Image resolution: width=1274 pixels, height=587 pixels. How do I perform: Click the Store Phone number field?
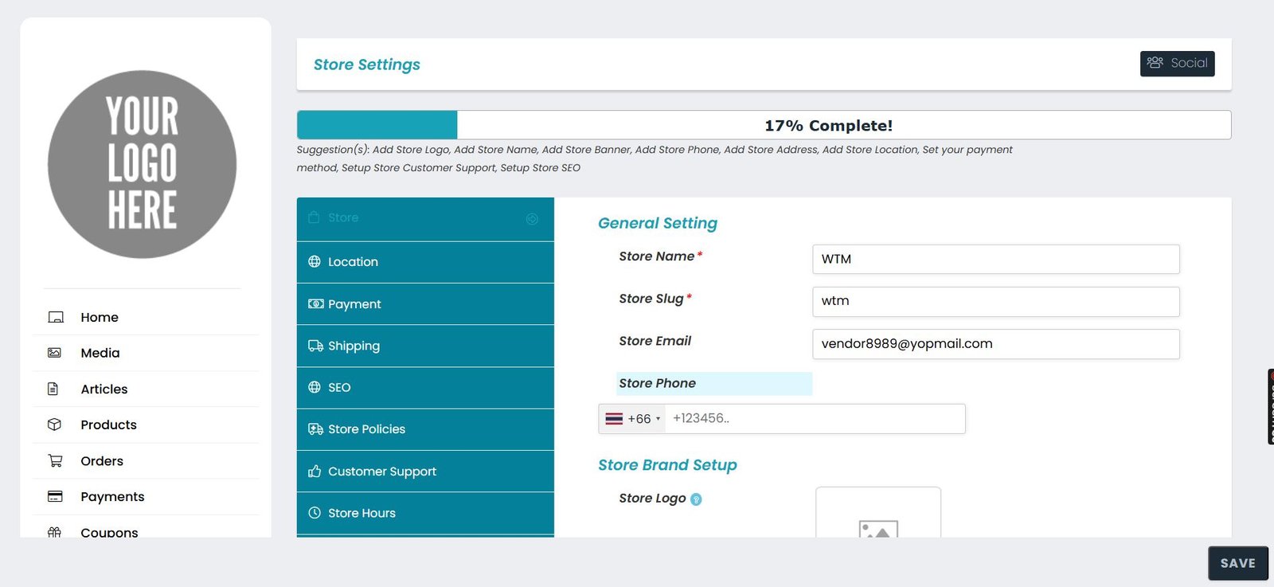(x=814, y=419)
